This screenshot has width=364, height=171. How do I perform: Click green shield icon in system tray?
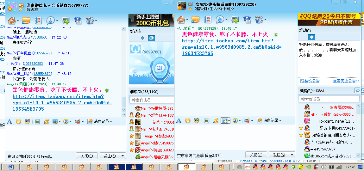(293, 167)
